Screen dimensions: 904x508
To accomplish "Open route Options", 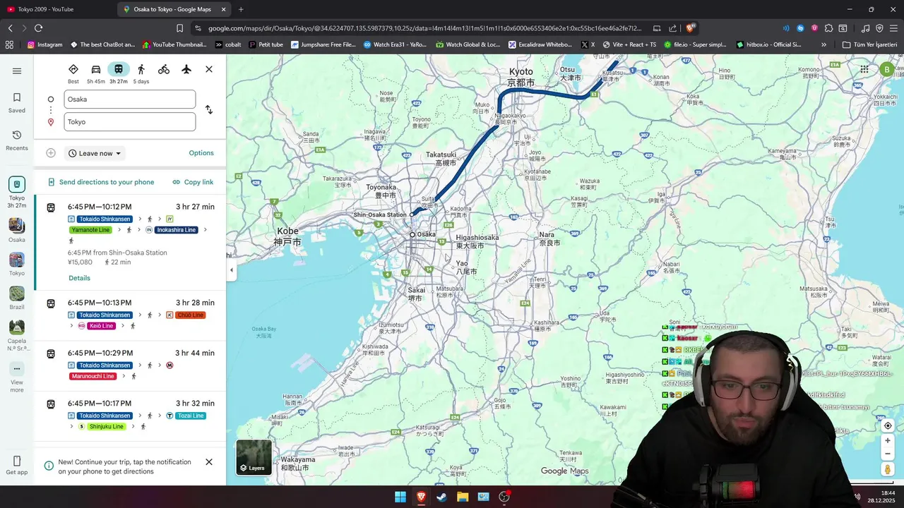I will [201, 153].
